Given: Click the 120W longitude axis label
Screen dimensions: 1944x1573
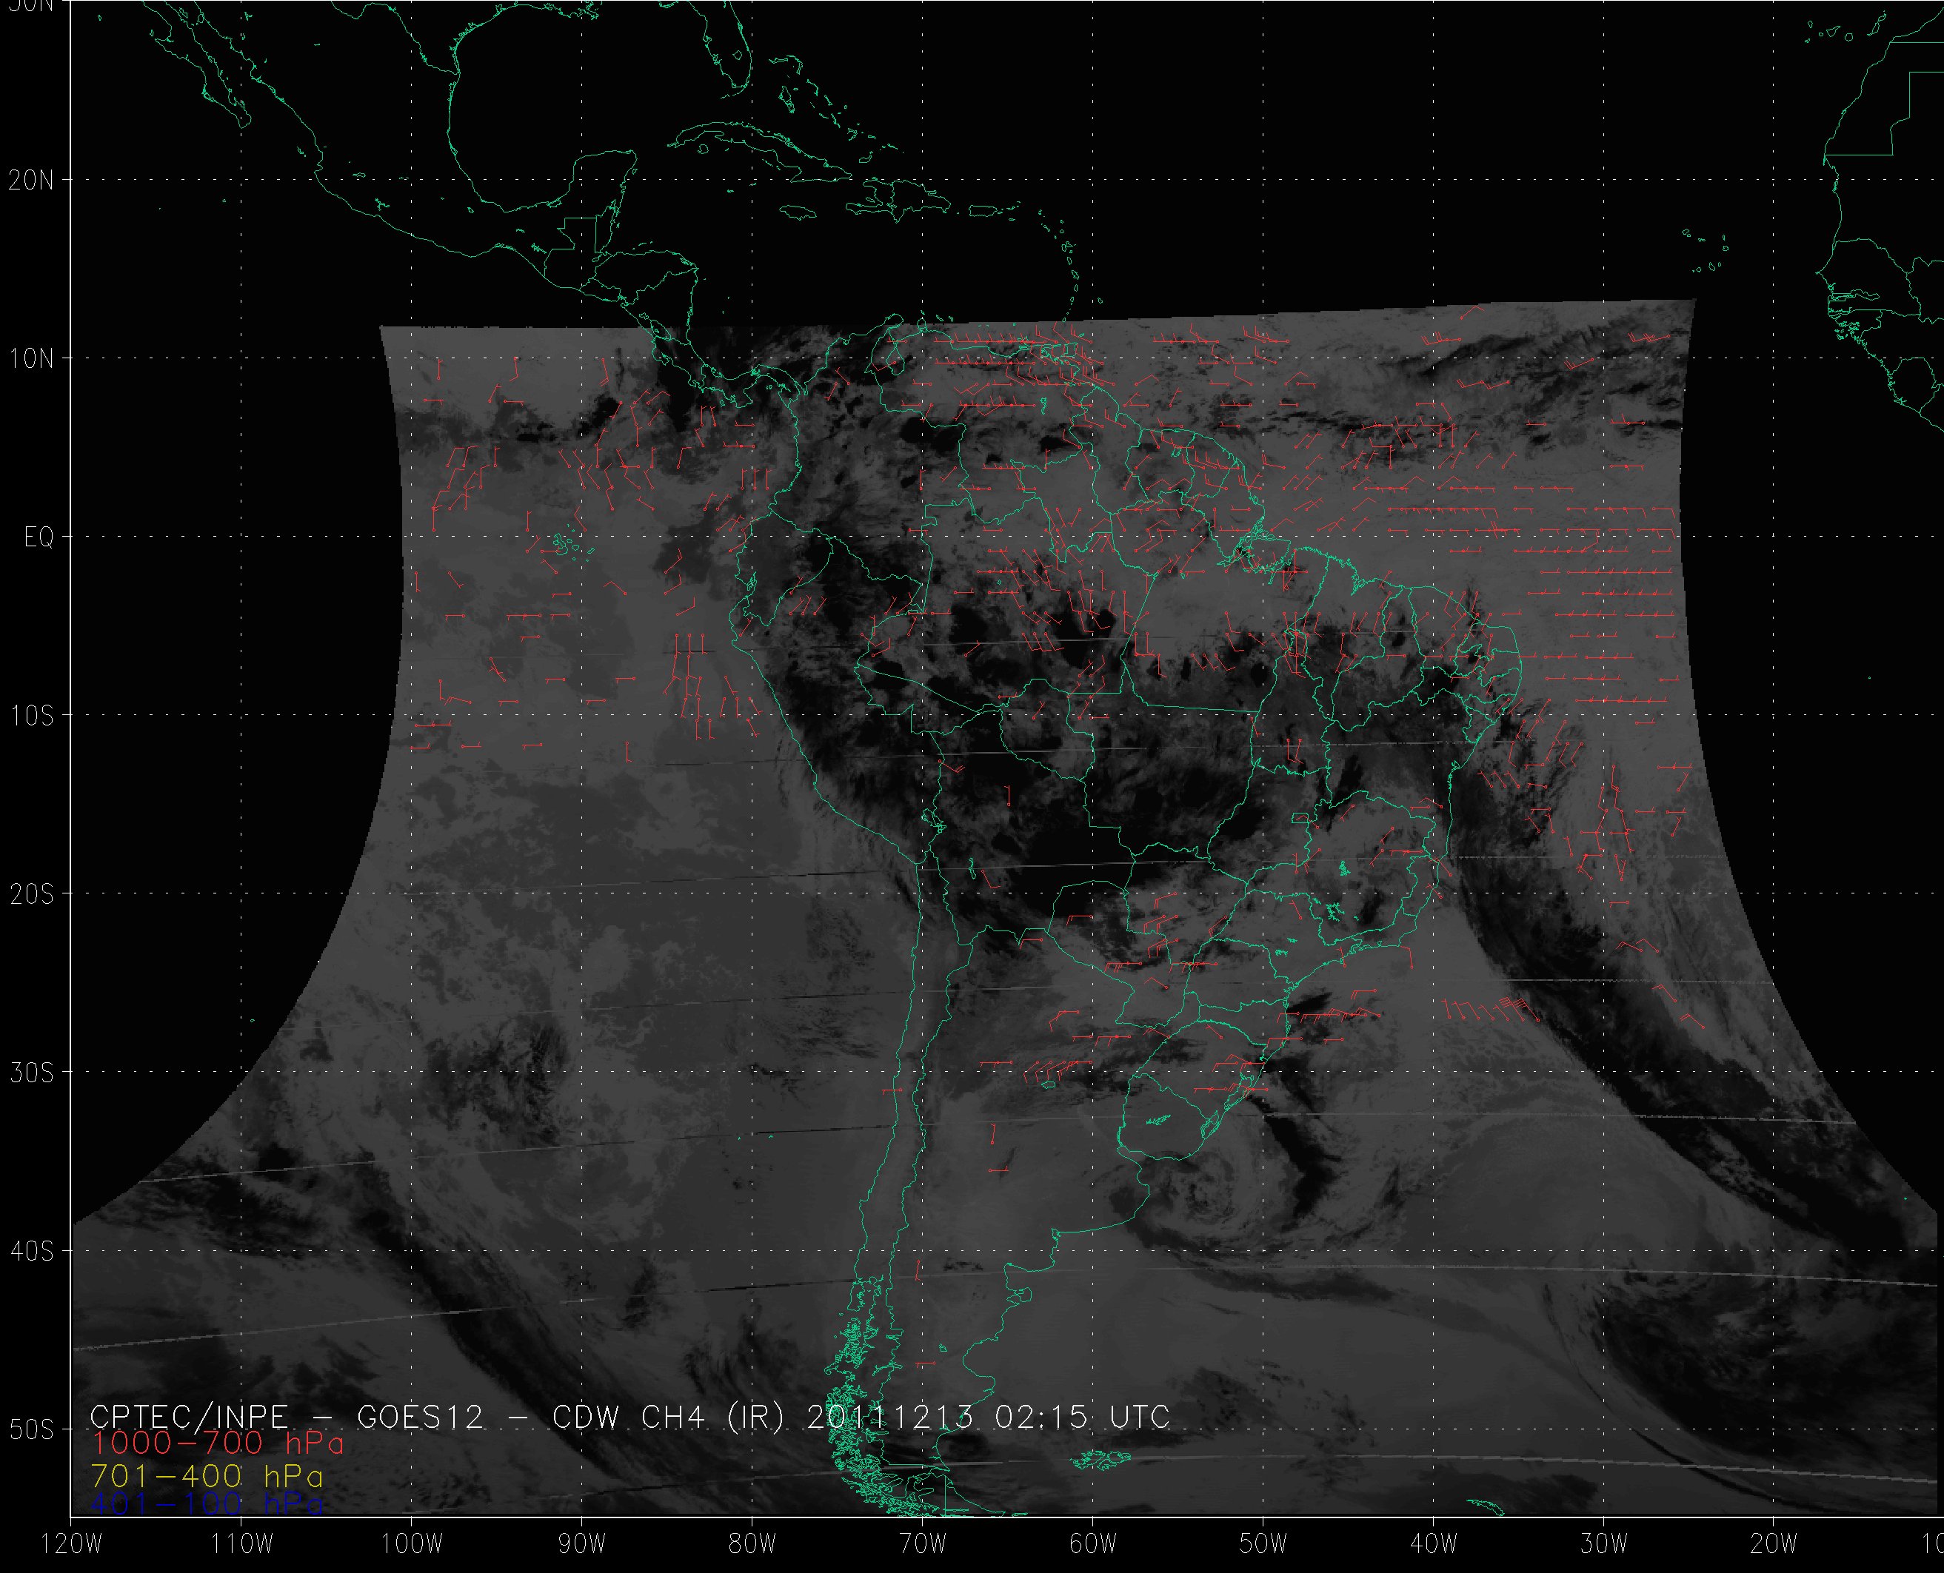Looking at the screenshot, I should (73, 1545).
